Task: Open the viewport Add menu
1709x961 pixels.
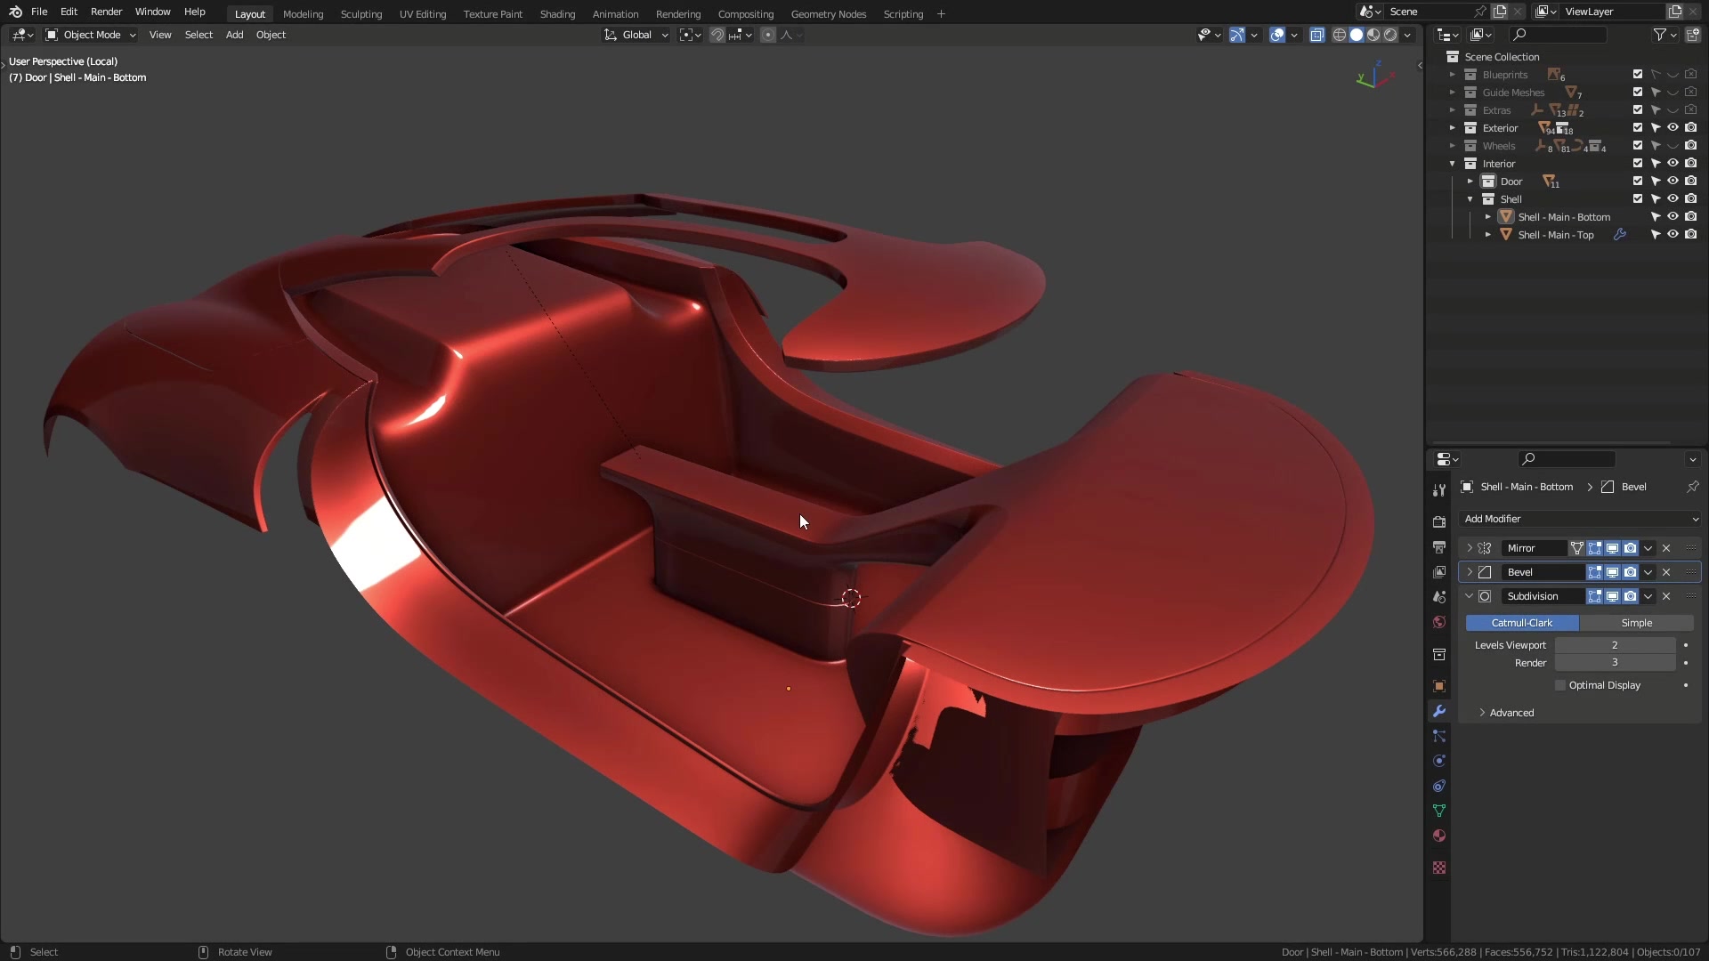Action: click(x=234, y=35)
